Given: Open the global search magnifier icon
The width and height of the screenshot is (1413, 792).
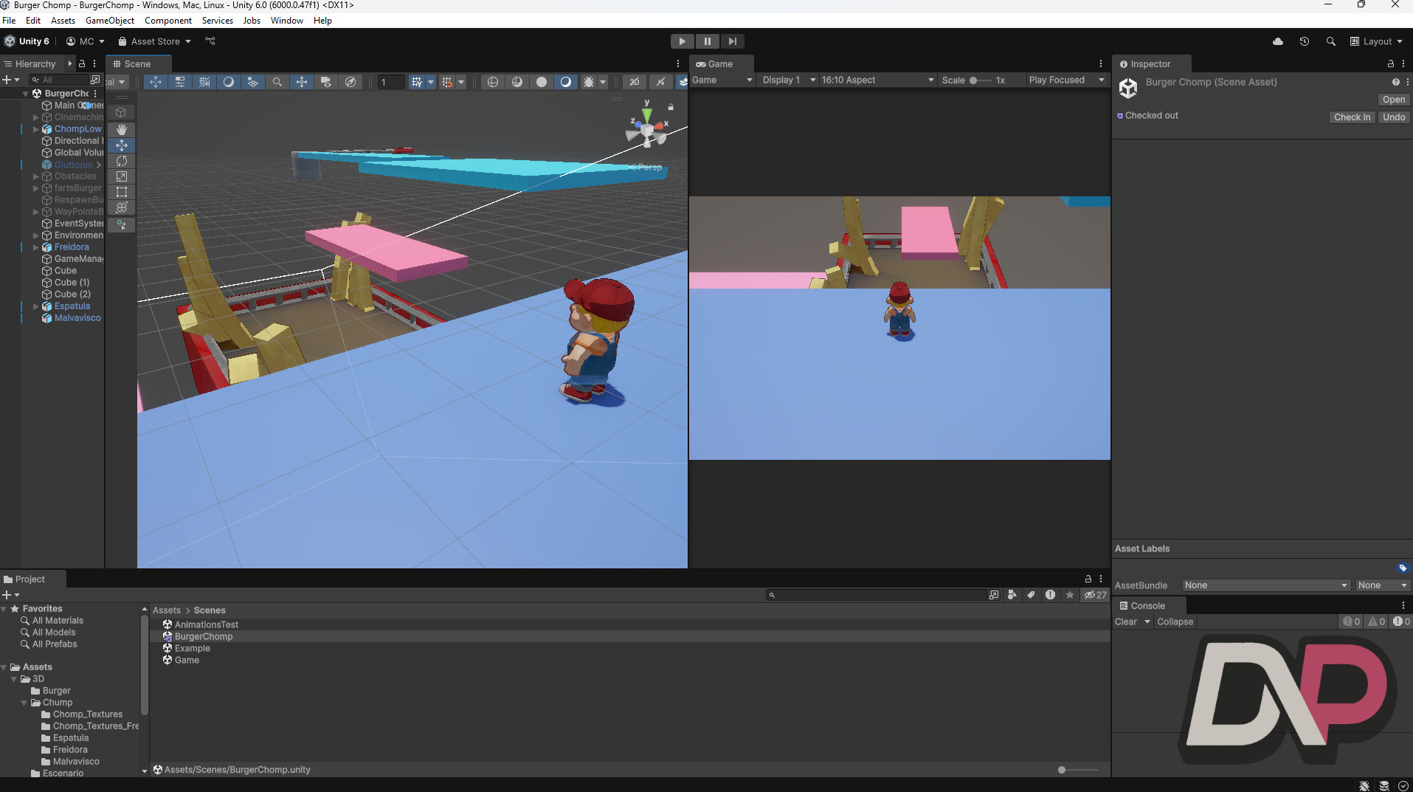Looking at the screenshot, I should (x=1330, y=41).
